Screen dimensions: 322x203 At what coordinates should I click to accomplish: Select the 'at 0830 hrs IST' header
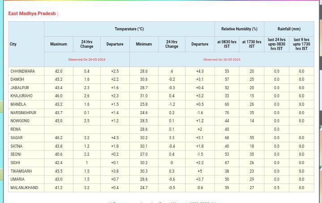[227, 44]
